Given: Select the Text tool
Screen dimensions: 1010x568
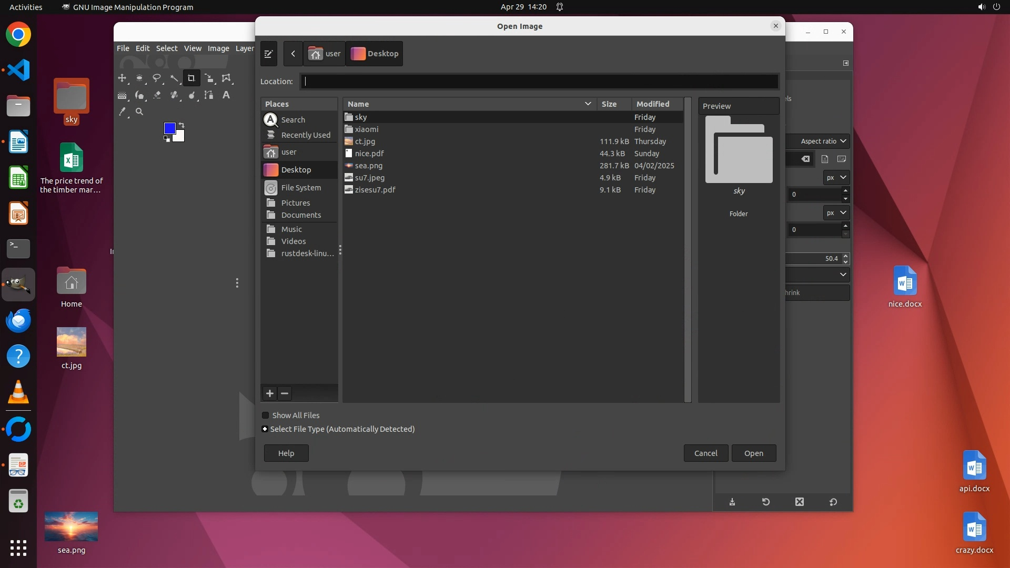Looking at the screenshot, I should tap(226, 95).
